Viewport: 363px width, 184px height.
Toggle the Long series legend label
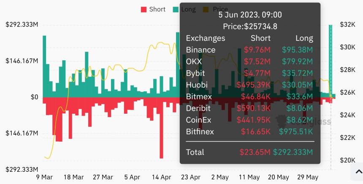(188, 9)
